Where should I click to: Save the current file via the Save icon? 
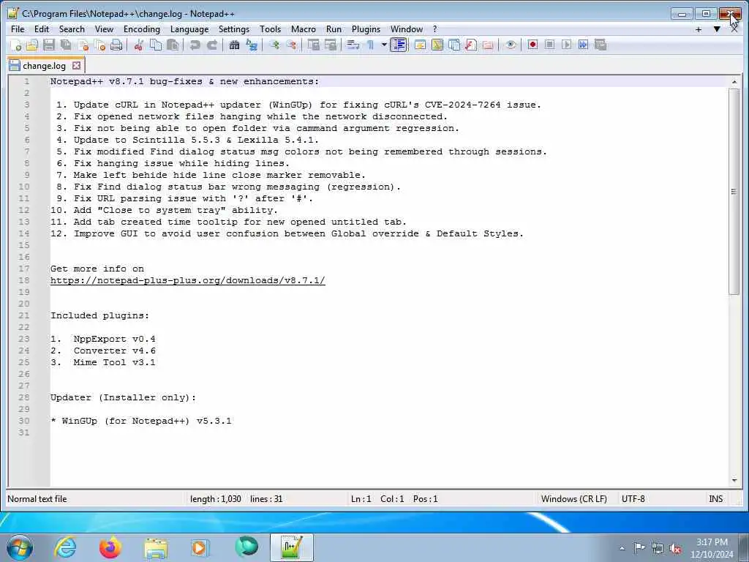(x=49, y=45)
